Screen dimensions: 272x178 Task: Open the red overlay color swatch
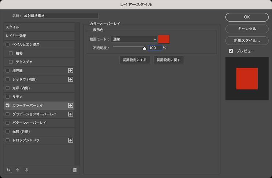[164, 39]
